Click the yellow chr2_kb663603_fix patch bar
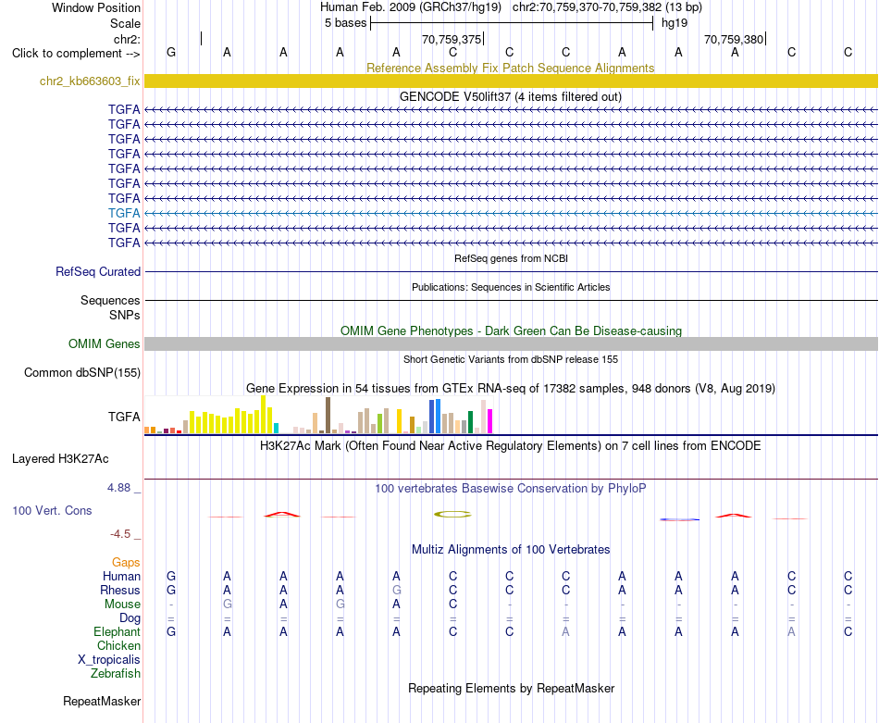879x723 pixels. tap(511, 81)
